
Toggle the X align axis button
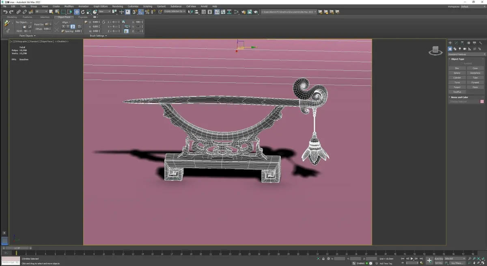coord(63,26)
